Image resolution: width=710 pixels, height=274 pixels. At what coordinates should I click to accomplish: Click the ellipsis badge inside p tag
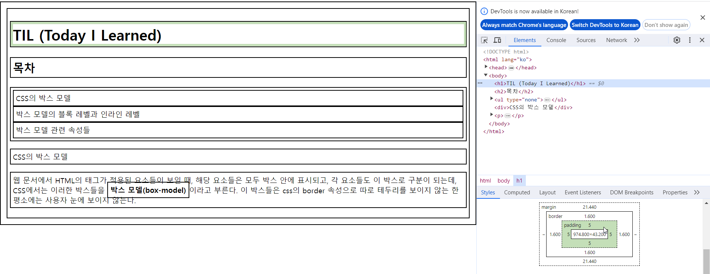(x=508, y=116)
